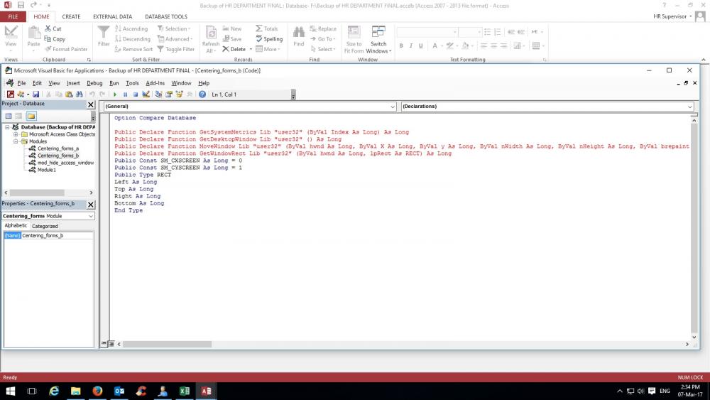Open the FILE tab in Access
This screenshot has height=400, width=710.
tap(13, 16)
